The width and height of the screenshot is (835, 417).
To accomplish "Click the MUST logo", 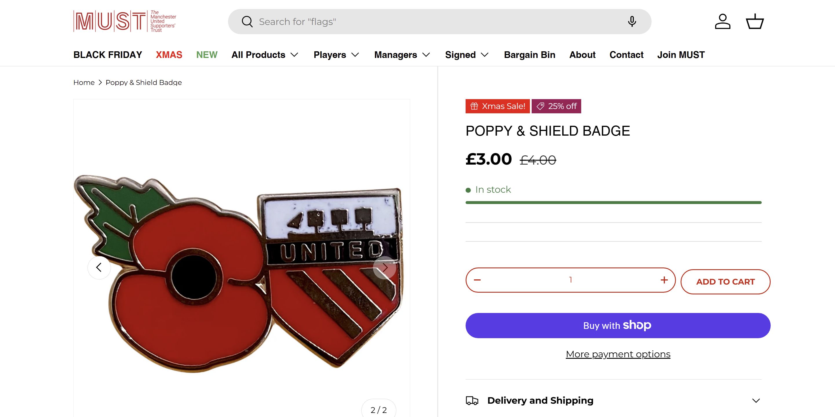I will pos(125,21).
